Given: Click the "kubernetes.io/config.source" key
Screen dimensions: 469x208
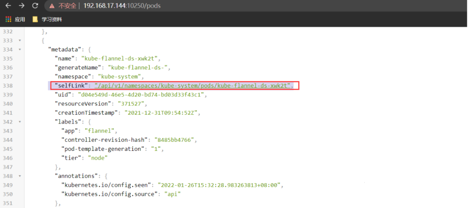Looking at the screenshot, I should [109, 194].
